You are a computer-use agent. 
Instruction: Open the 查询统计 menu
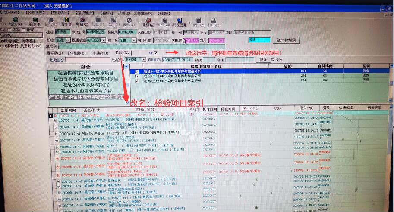point(60,12)
